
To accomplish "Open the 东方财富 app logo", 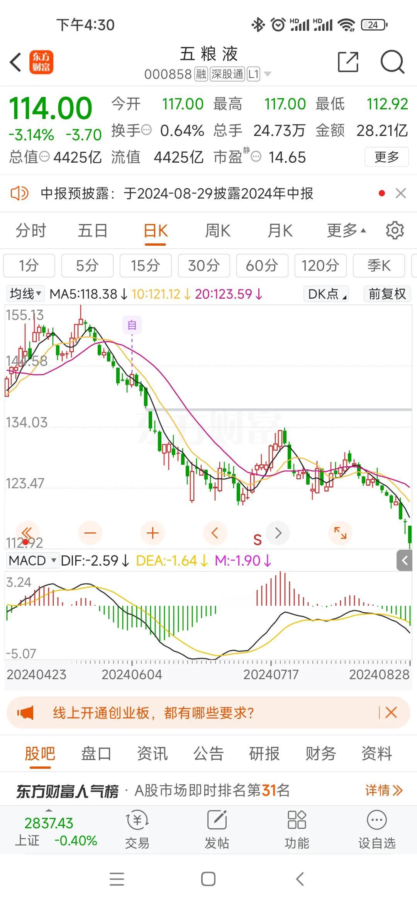I will pyautogui.click(x=41, y=62).
